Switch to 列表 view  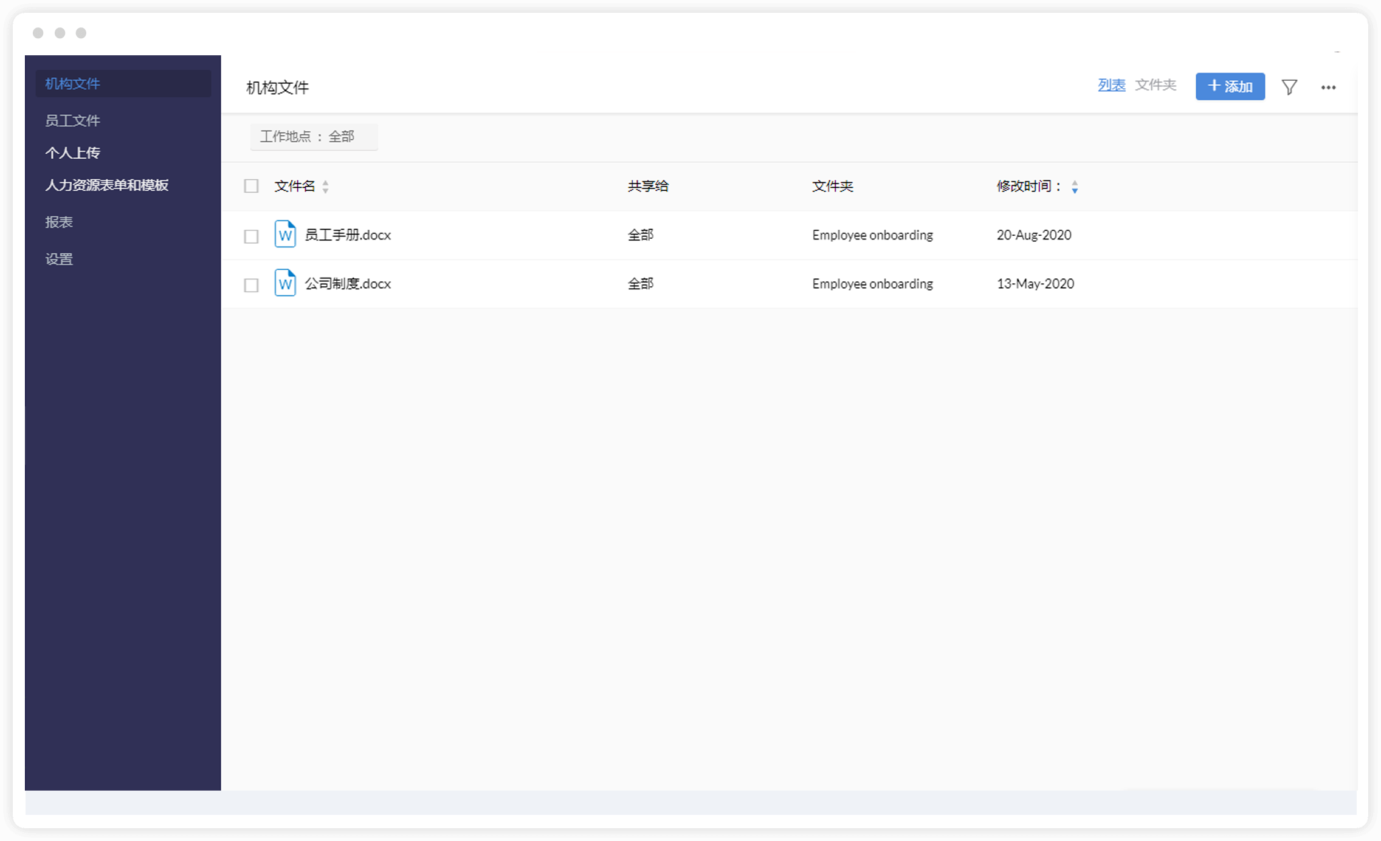click(x=1111, y=85)
